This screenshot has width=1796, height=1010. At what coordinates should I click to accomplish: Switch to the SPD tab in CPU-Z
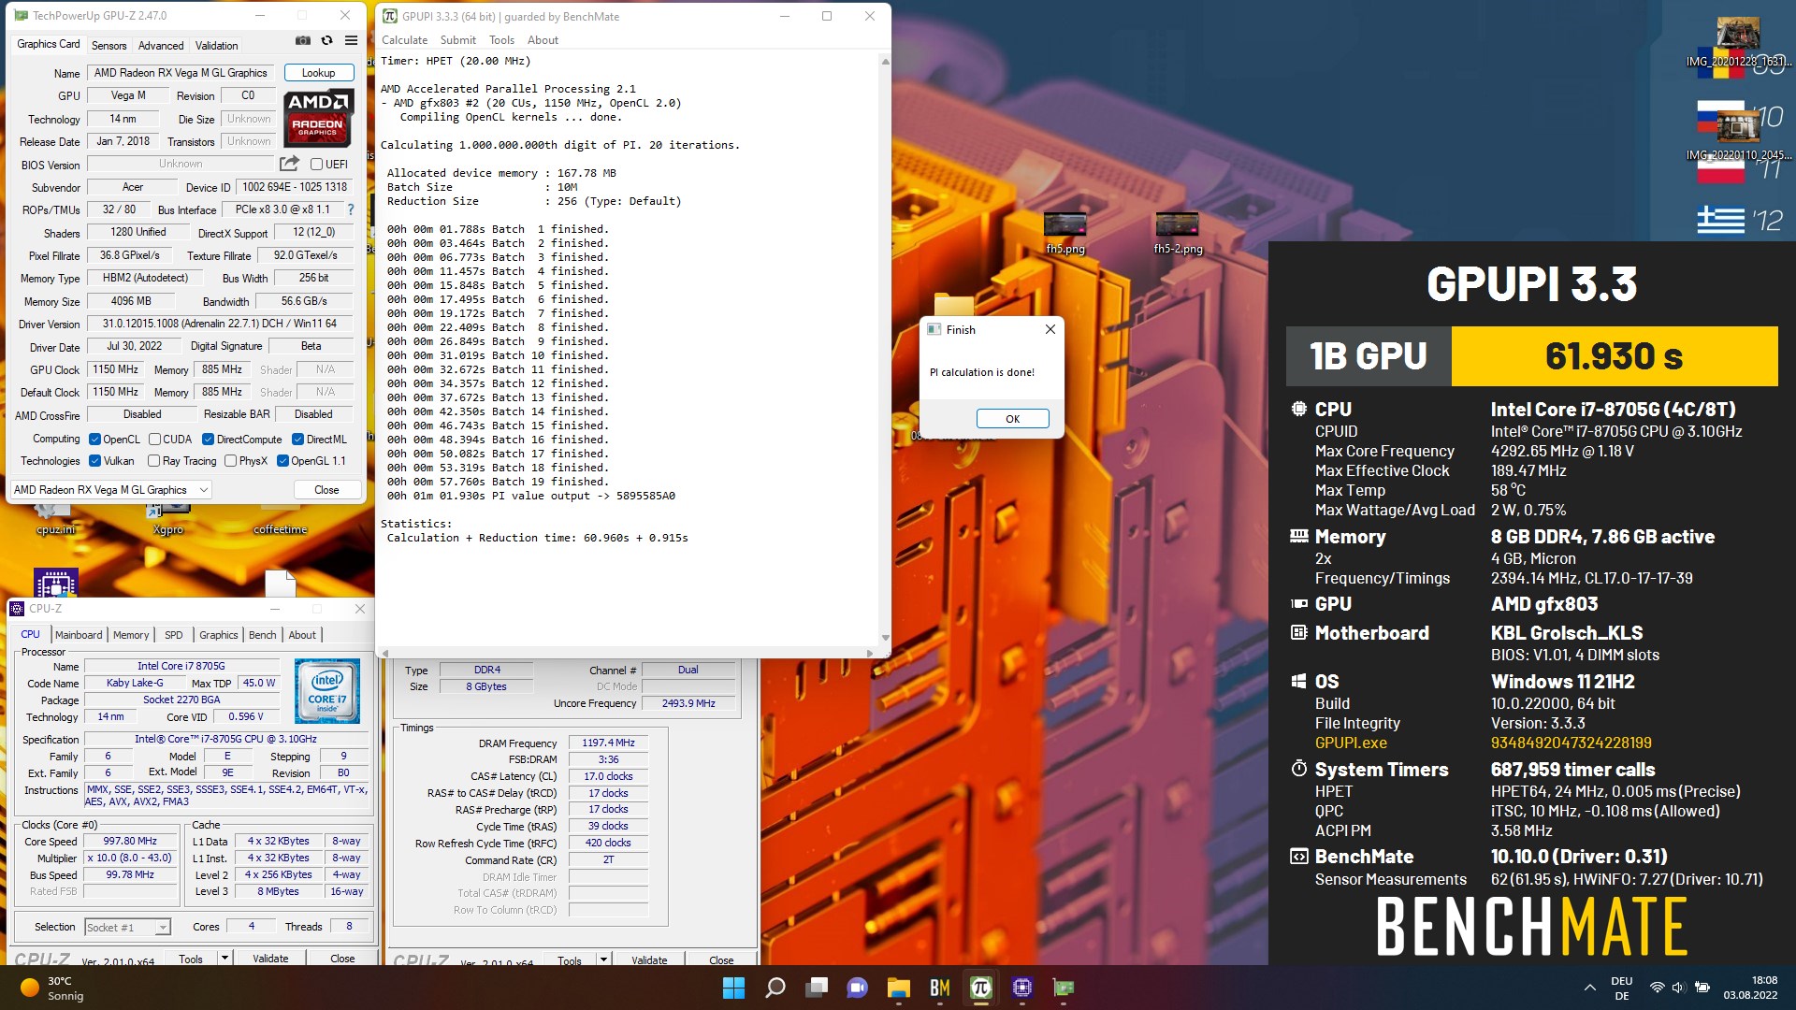click(x=174, y=635)
